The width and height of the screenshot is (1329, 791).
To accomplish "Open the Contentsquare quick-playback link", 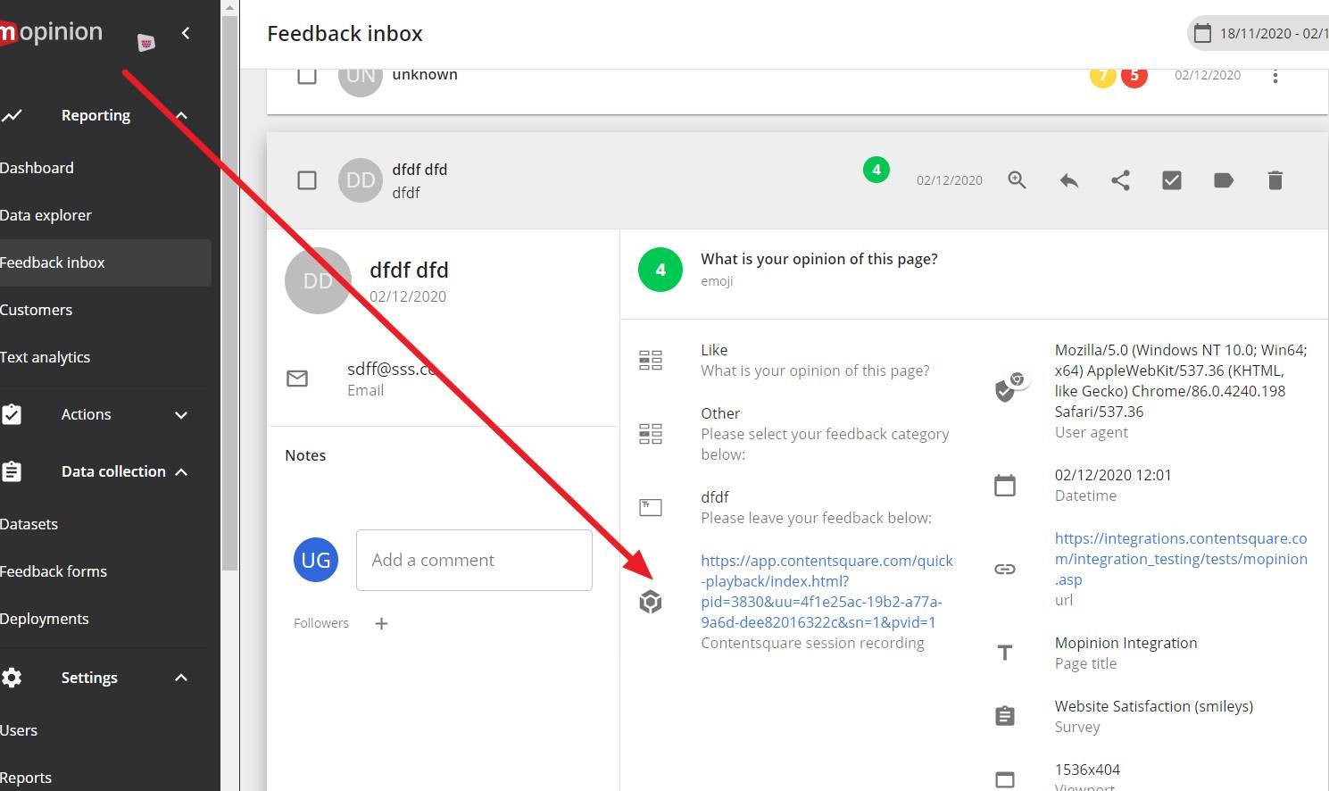I will point(826,591).
